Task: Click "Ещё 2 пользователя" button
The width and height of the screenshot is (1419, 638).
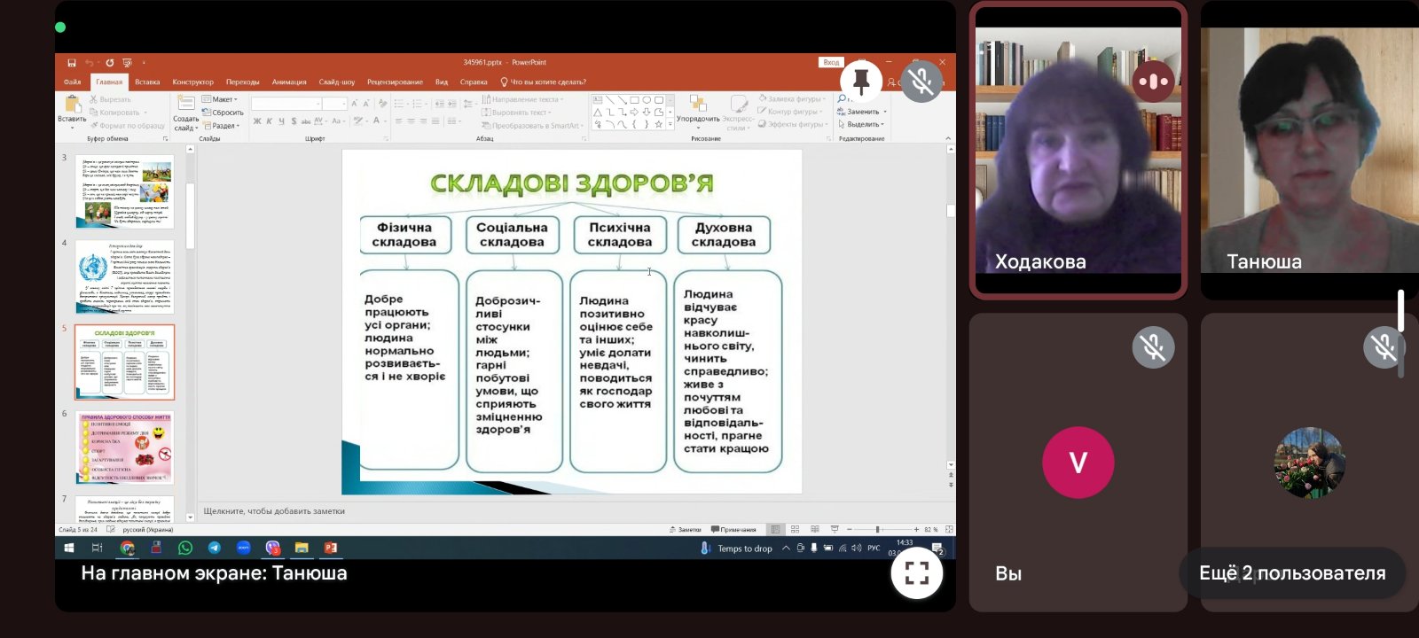Action: click(x=1292, y=573)
